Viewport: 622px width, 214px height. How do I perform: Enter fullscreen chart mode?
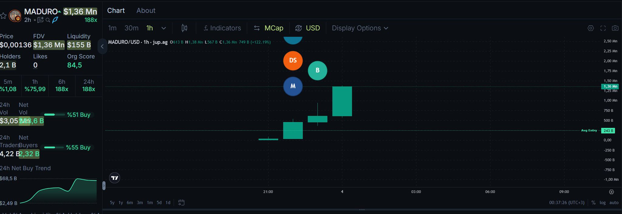pyautogui.click(x=603, y=28)
